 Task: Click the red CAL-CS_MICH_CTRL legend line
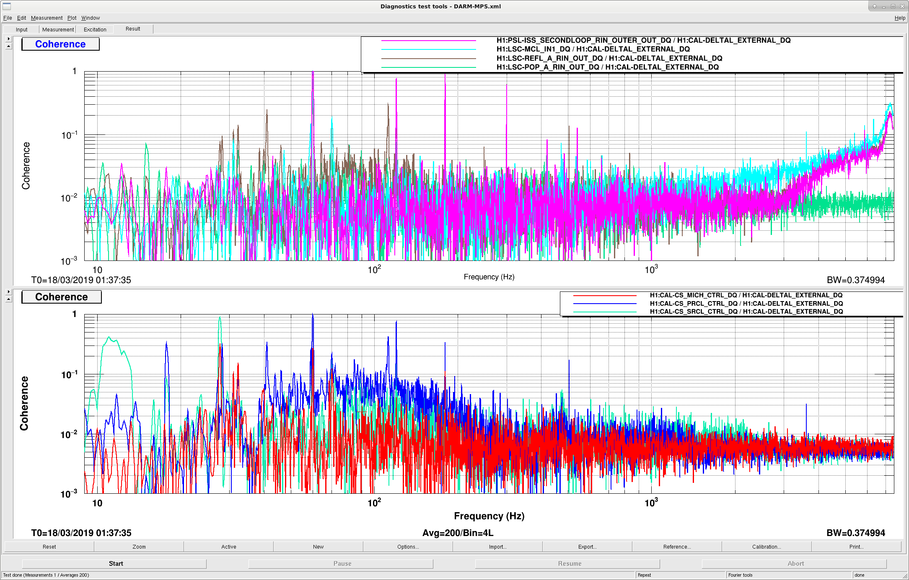tap(605, 296)
